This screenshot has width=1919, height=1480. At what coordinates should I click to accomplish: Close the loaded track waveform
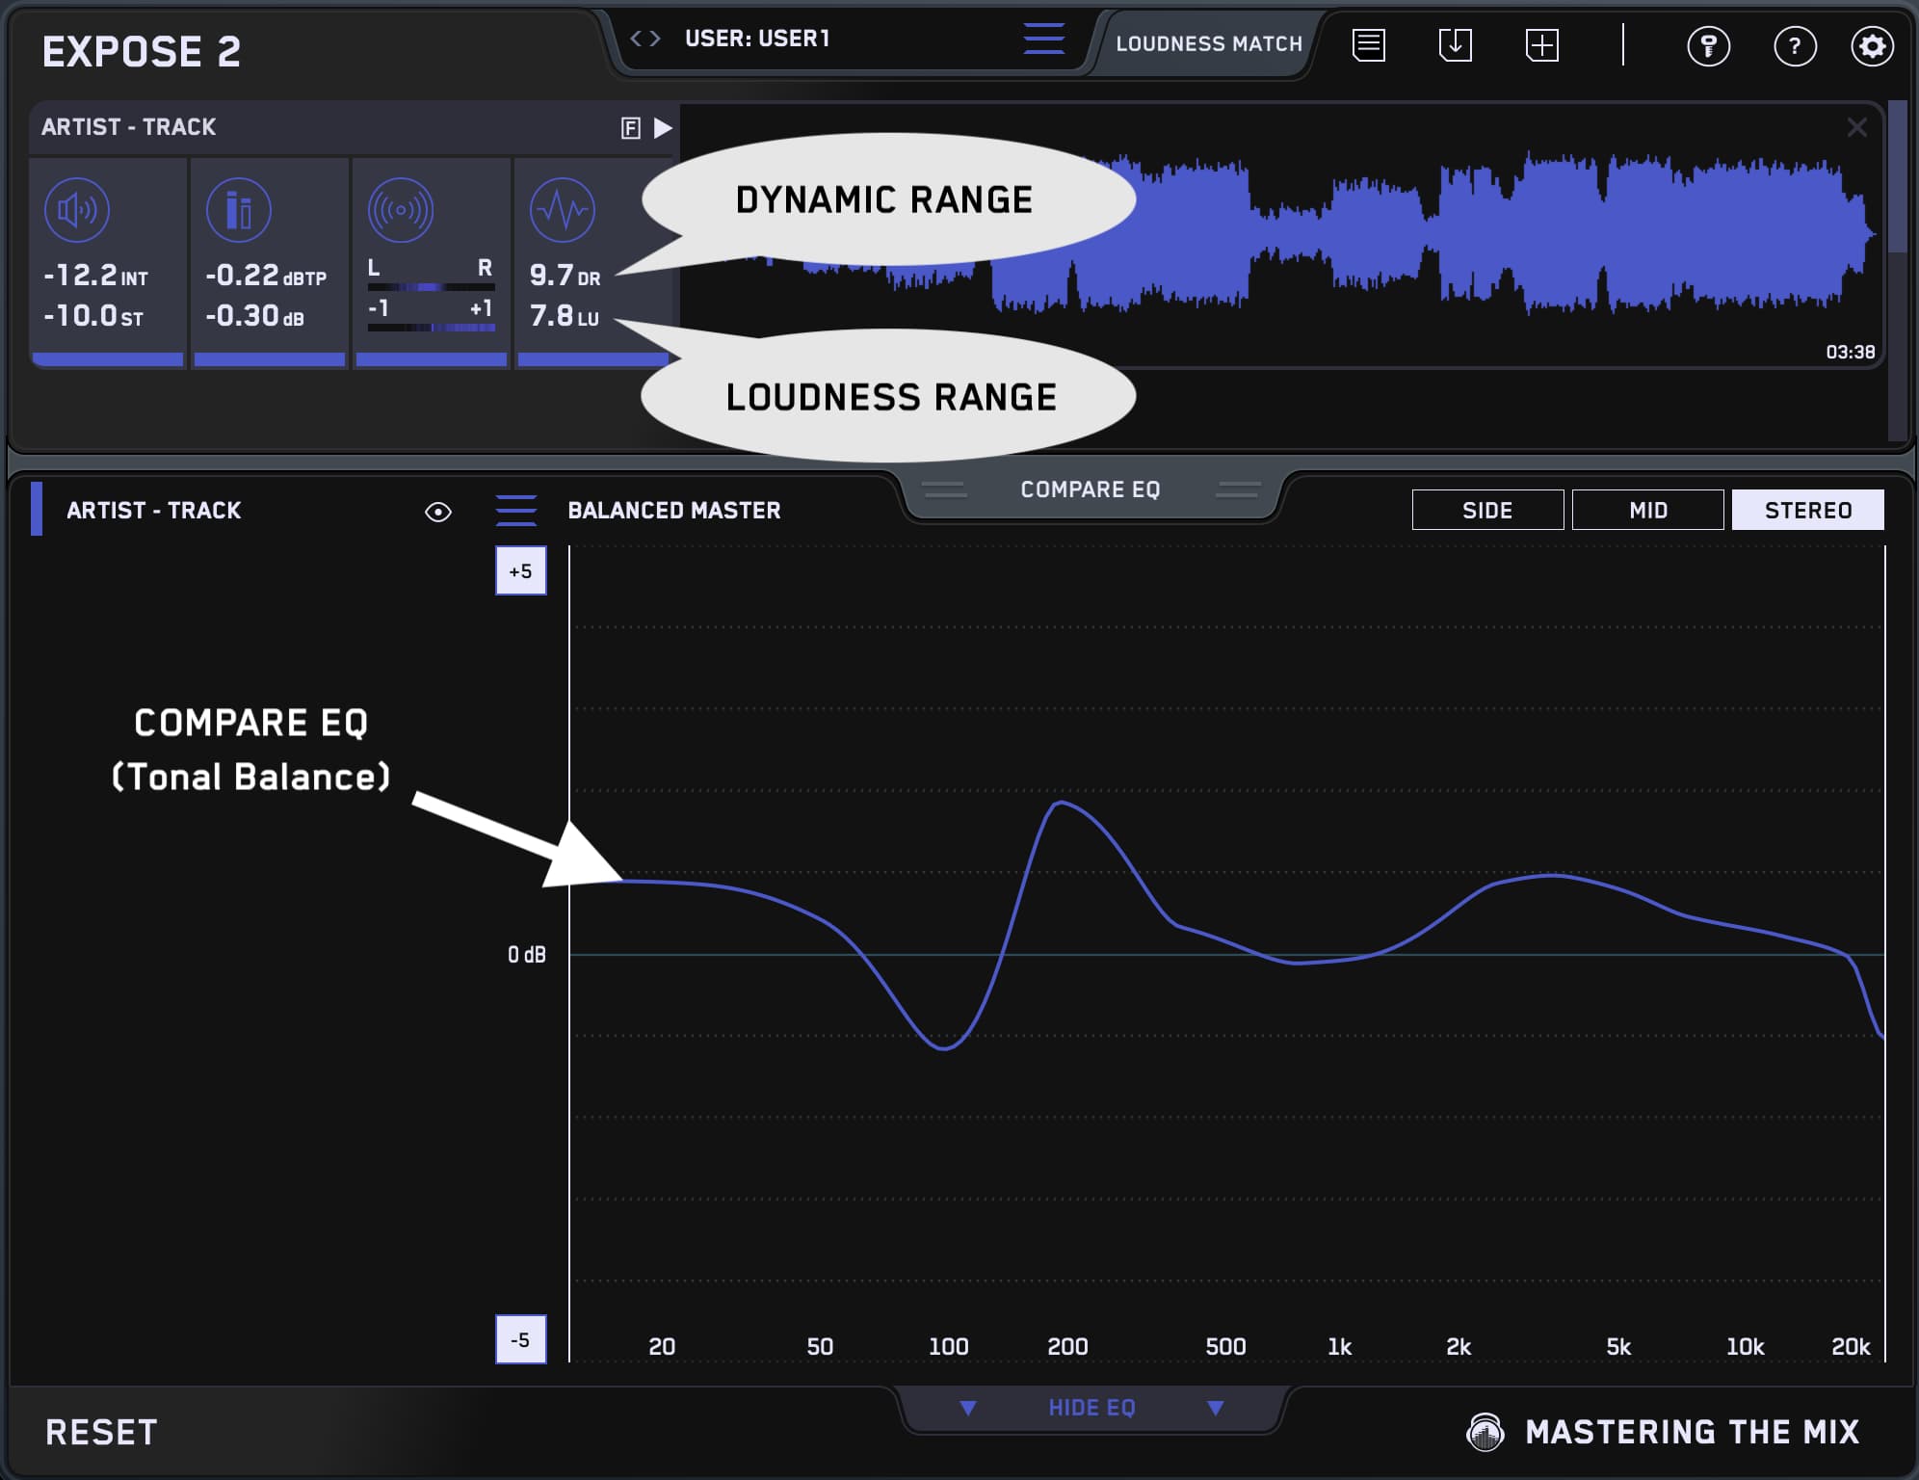[1857, 127]
